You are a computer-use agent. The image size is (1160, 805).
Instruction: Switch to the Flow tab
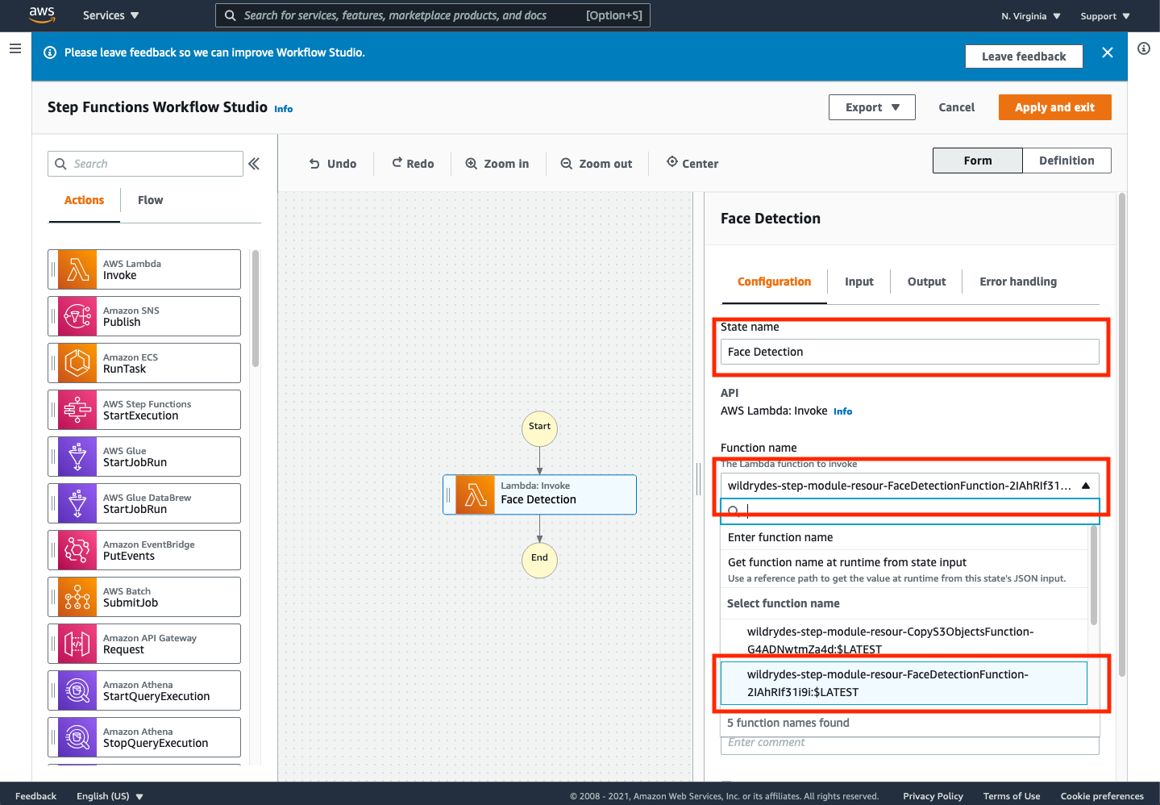point(150,200)
